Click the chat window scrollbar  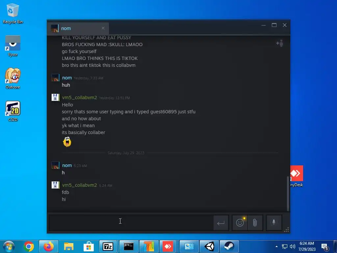(288, 194)
